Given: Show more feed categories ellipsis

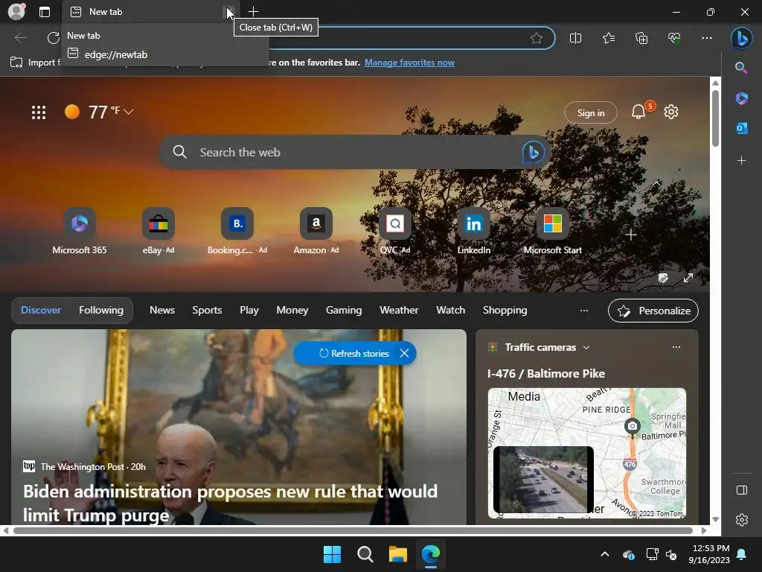Looking at the screenshot, I should (583, 311).
